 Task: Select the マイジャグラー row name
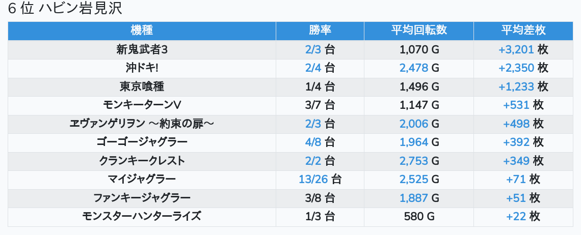(x=142, y=180)
